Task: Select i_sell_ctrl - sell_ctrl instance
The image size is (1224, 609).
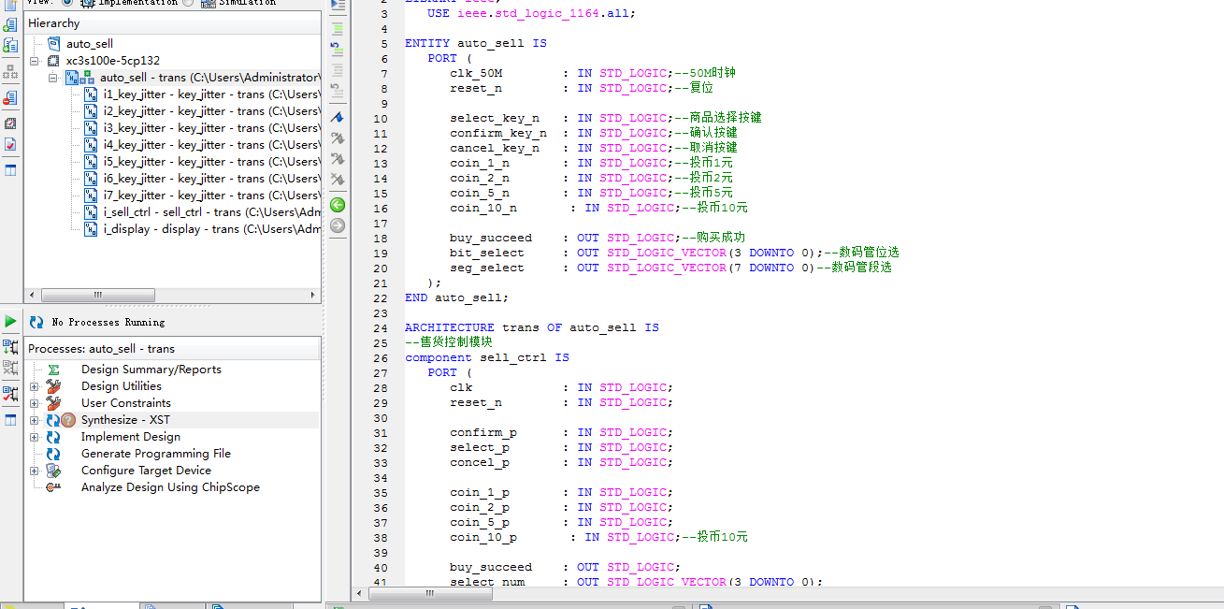Action: pos(211,212)
